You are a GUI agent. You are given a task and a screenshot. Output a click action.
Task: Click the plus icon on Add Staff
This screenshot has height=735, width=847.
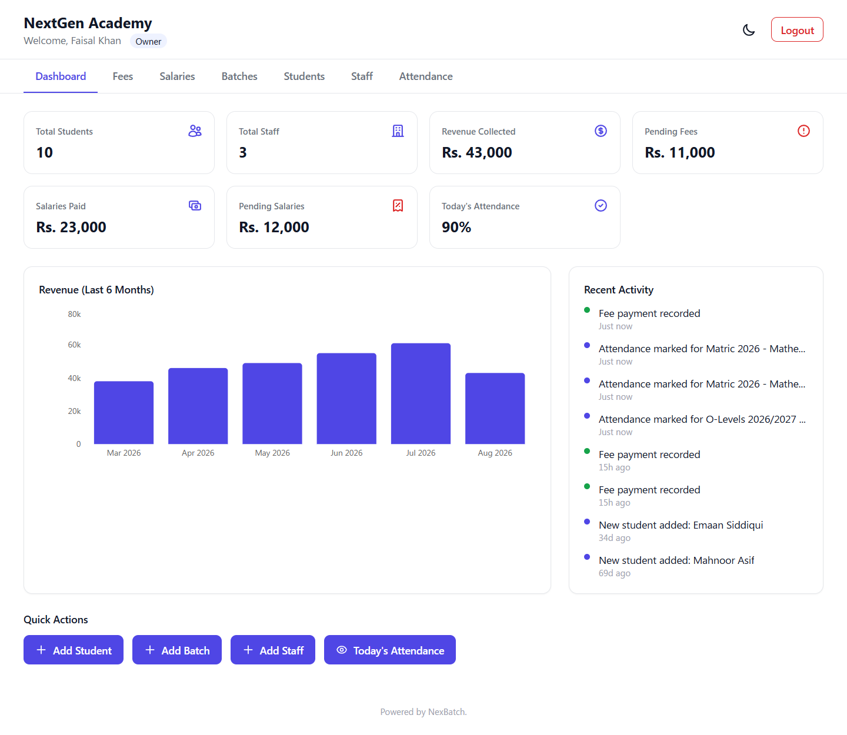click(x=248, y=650)
